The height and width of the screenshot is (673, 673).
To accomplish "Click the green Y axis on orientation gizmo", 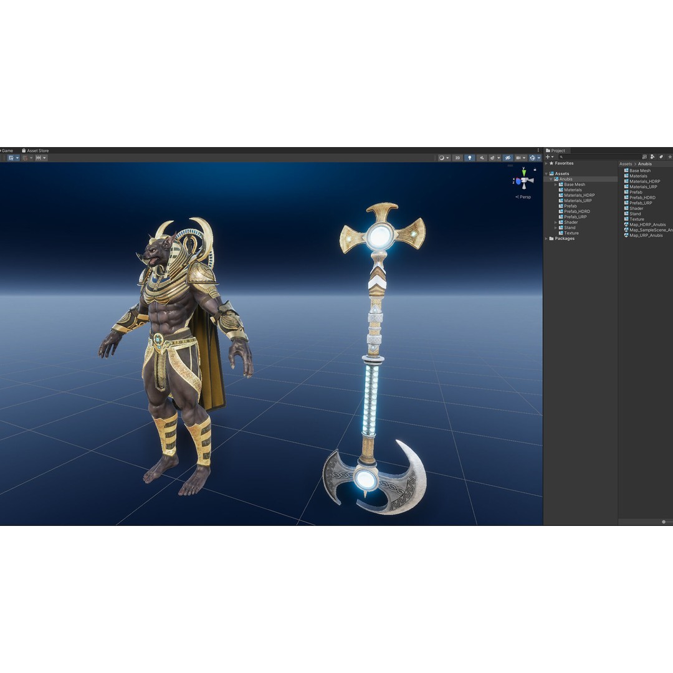I will (x=524, y=172).
